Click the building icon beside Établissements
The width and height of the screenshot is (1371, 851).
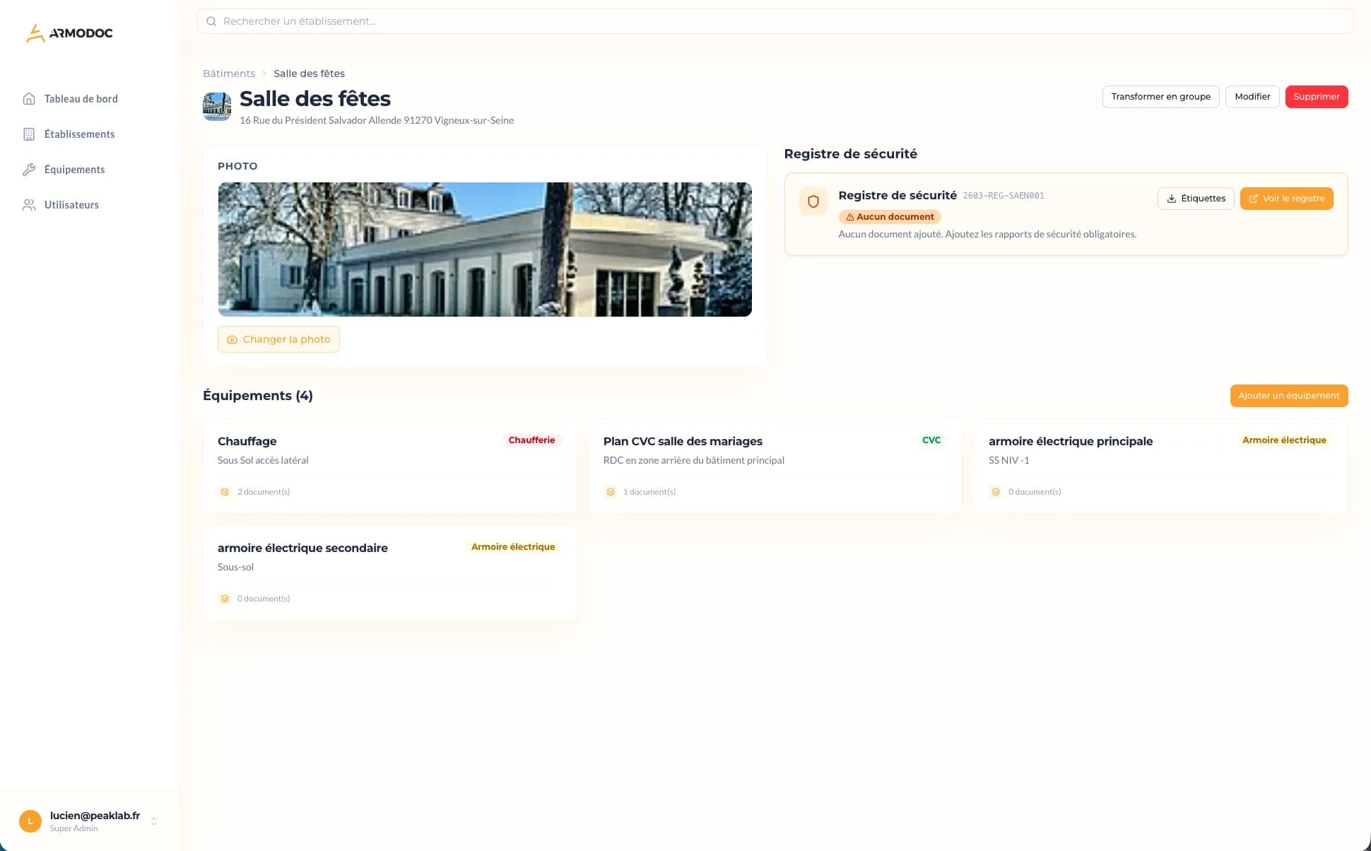(29, 134)
